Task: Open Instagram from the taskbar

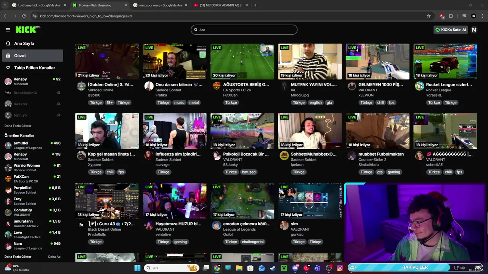Action: point(340,268)
